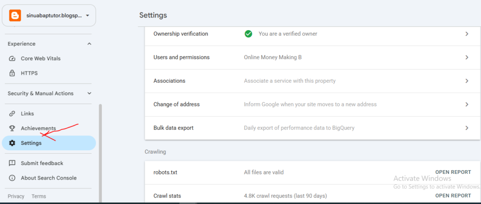Expand Ownership verification with its chevron

[467, 34]
